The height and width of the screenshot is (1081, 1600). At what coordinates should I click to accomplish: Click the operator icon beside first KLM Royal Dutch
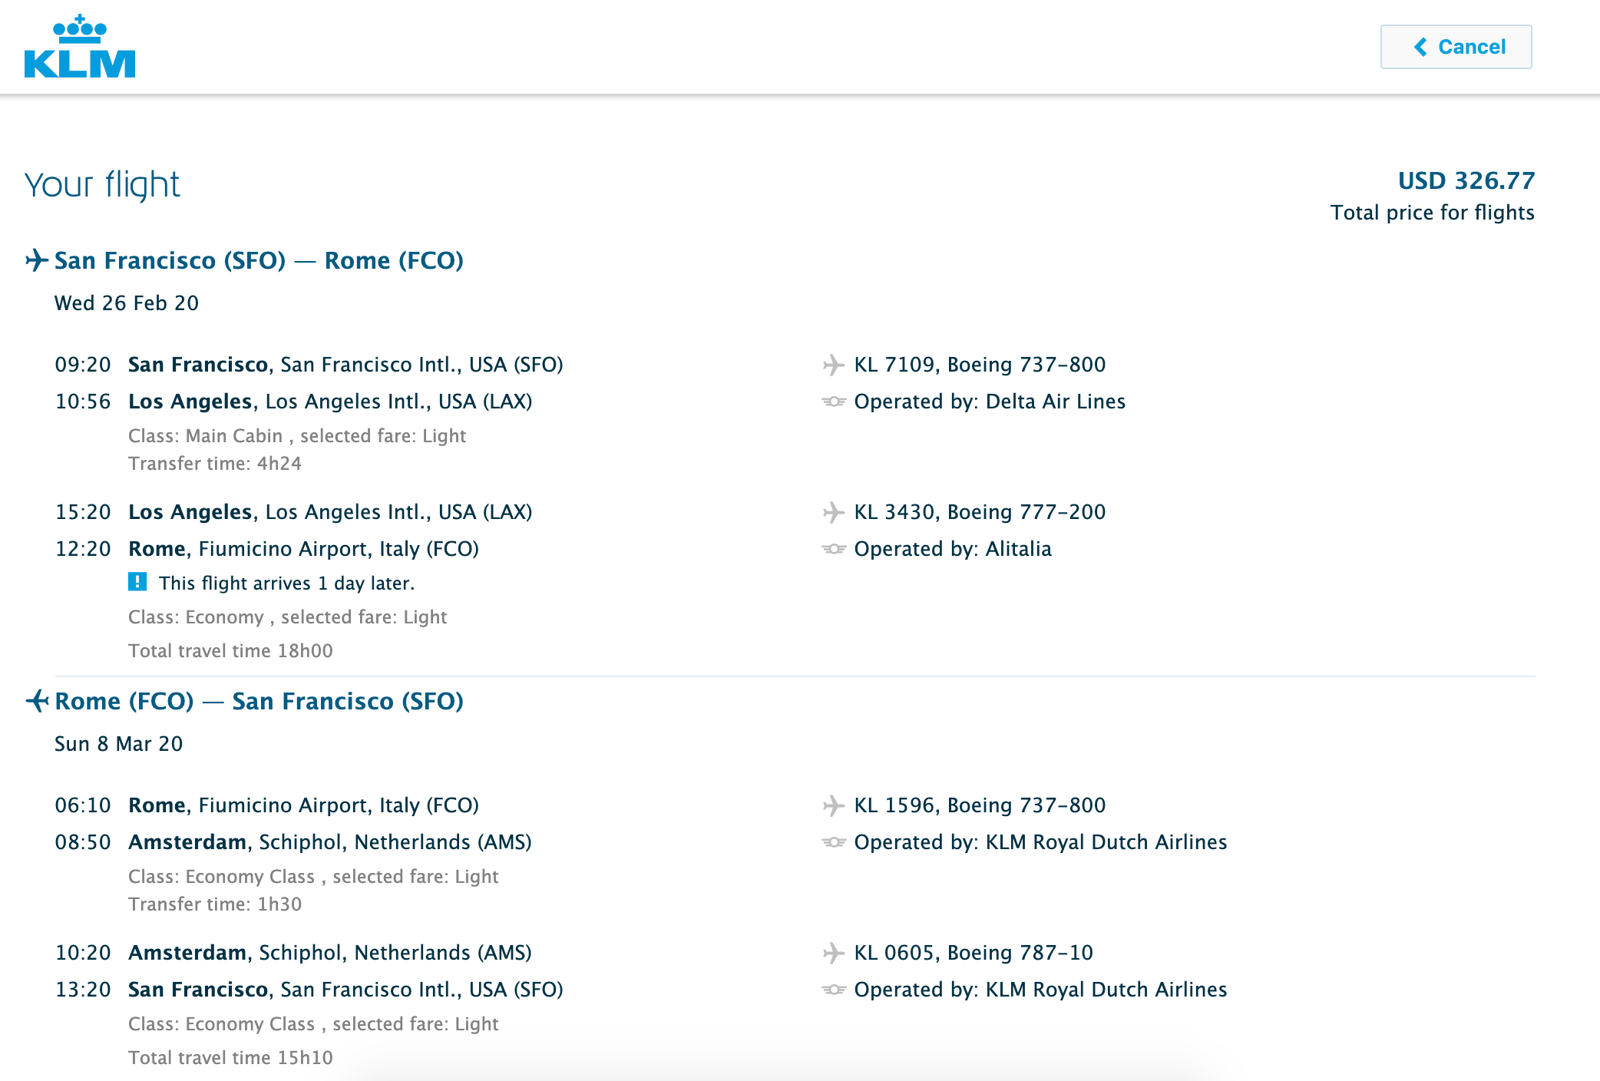tap(833, 842)
